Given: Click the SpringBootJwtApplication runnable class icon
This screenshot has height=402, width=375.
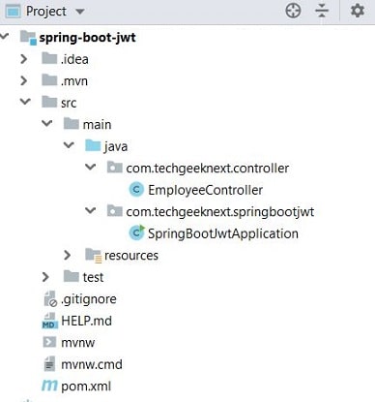Looking at the screenshot, I should tap(137, 232).
